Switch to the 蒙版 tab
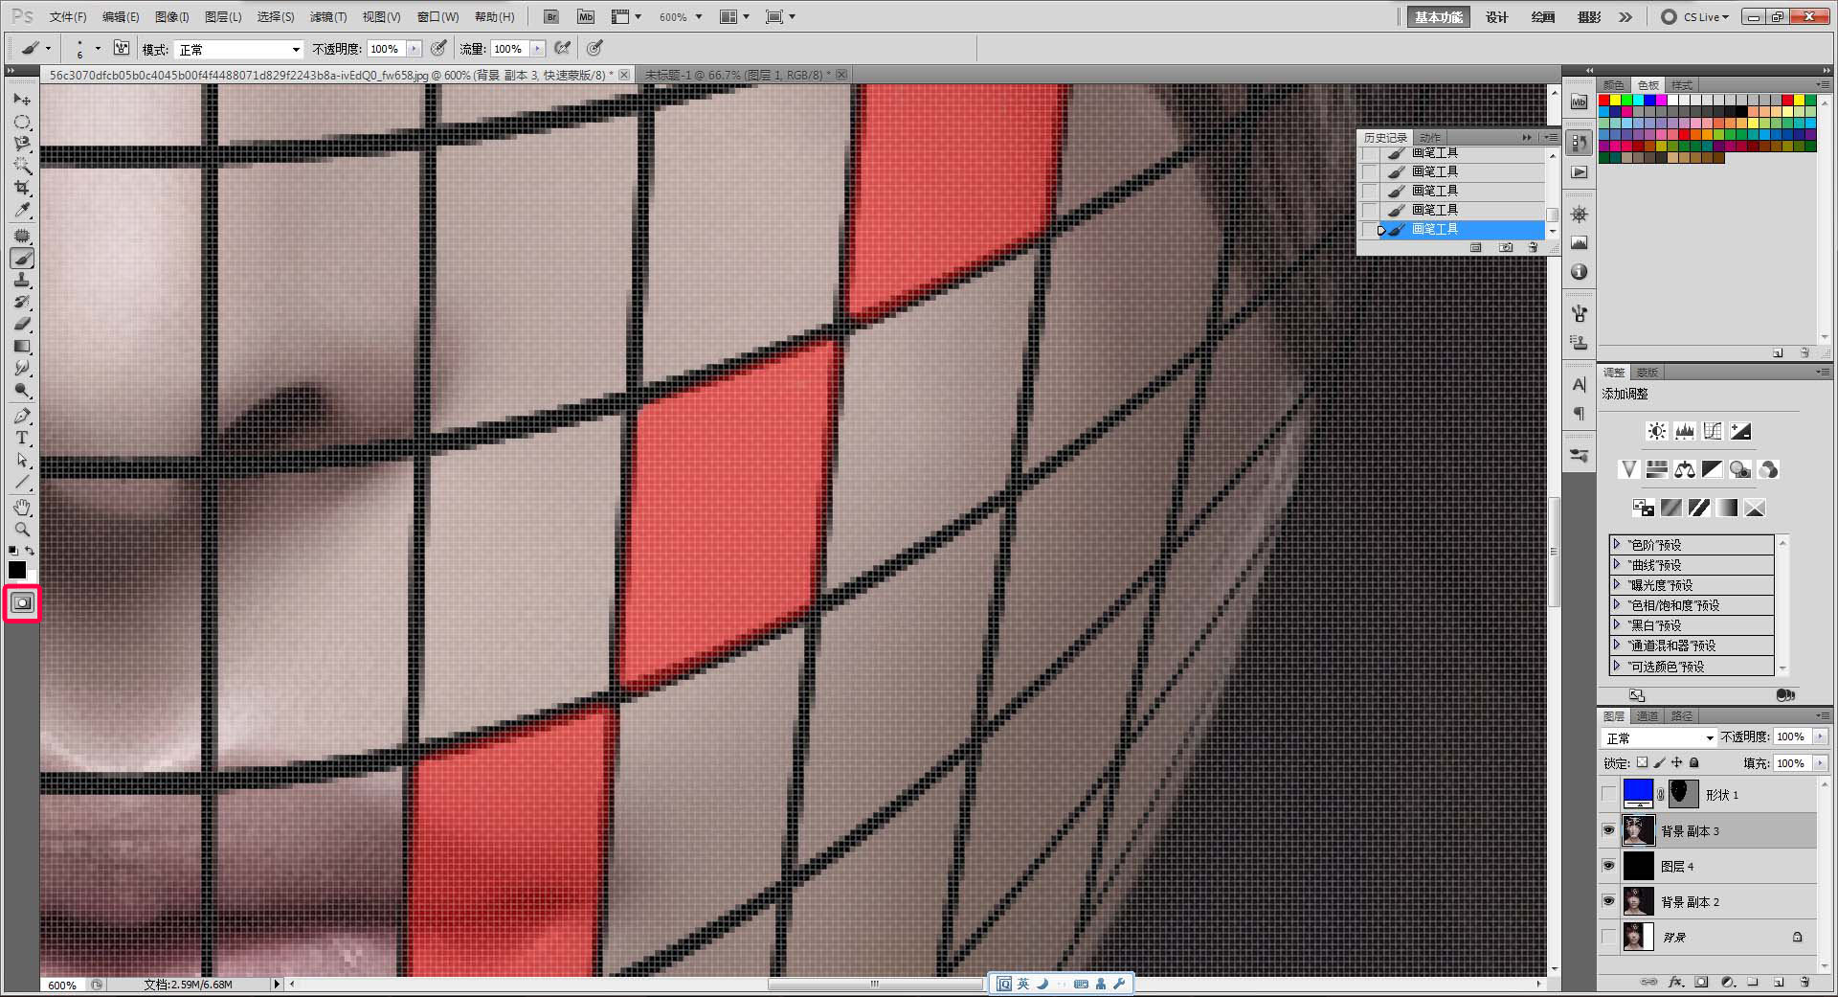This screenshot has height=997, width=1838. (x=1647, y=373)
